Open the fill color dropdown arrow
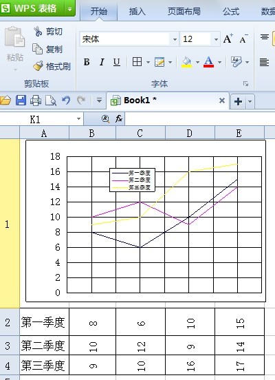Viewport: 275px width, 380px height. pyautogui.click(x=197, y=63)
